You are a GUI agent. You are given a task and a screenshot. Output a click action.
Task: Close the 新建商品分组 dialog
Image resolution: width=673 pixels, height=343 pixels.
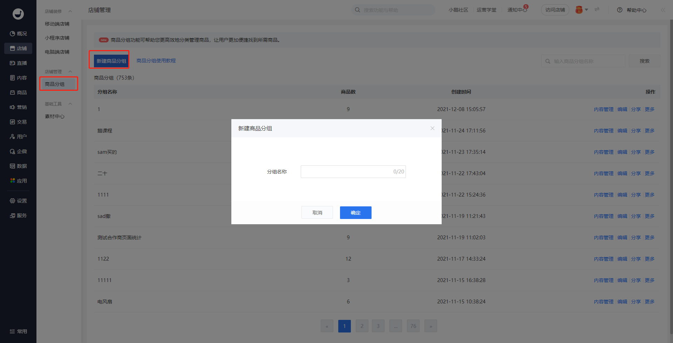tap(433, 128)
